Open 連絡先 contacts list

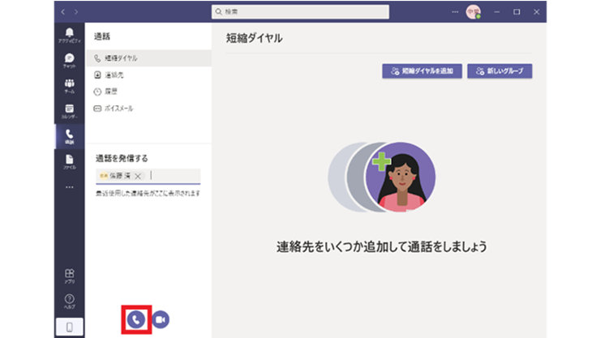(x=149, y=75)
